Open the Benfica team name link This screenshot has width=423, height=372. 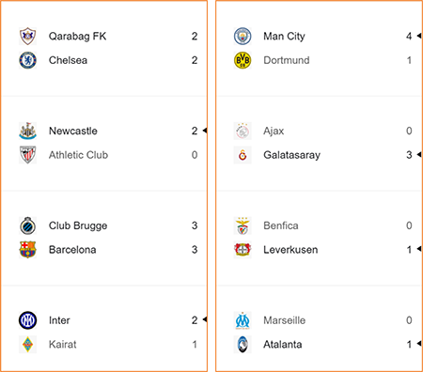[x=281, y=225]
